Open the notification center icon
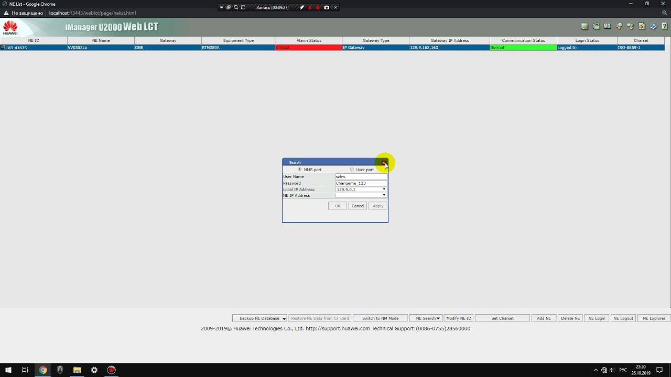This screenshot has height=377, width=671. pos(659,370)
